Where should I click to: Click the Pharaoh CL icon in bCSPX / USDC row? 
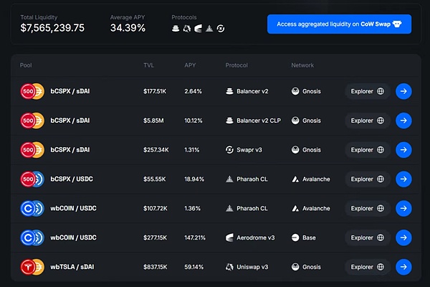[x=229, y=179]
